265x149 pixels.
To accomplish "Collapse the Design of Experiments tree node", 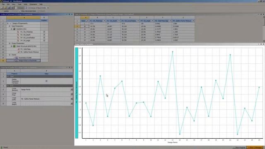I will 7,23.
